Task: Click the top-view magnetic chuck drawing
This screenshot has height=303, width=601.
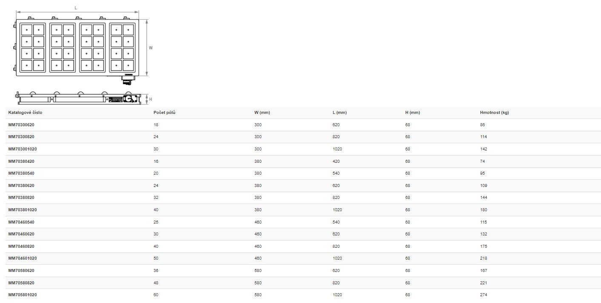Action: [x=77, y=48]
